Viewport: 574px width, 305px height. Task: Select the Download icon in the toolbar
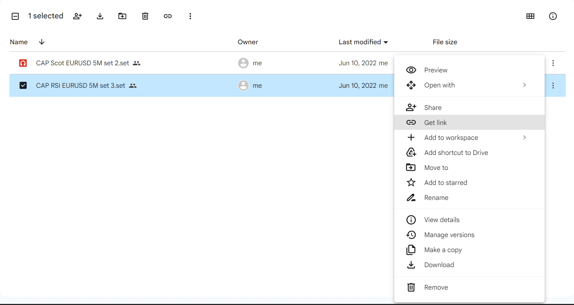pyautogui.click(x=100, y=16)
